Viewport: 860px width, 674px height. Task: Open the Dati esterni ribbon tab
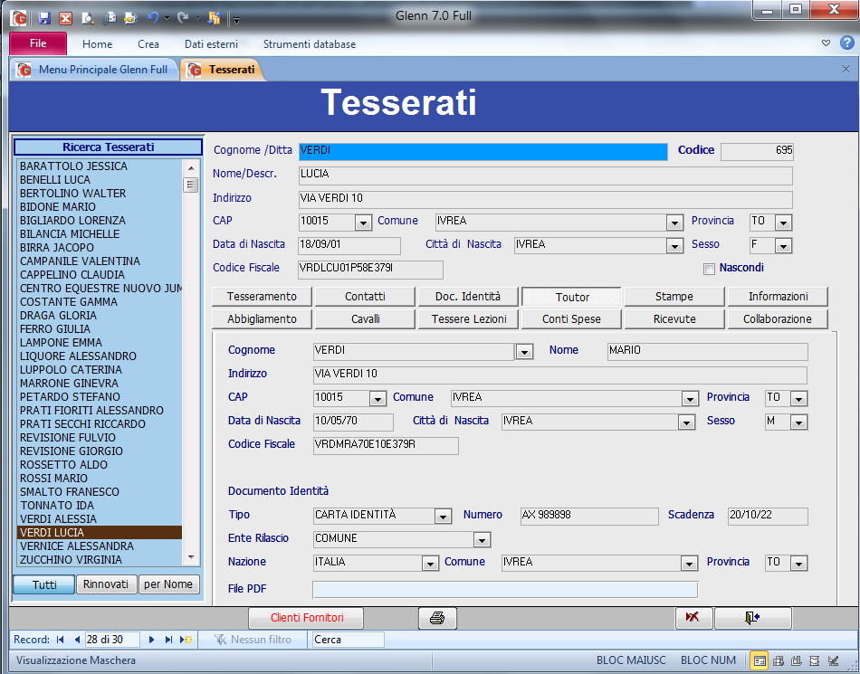pos(211,44)
